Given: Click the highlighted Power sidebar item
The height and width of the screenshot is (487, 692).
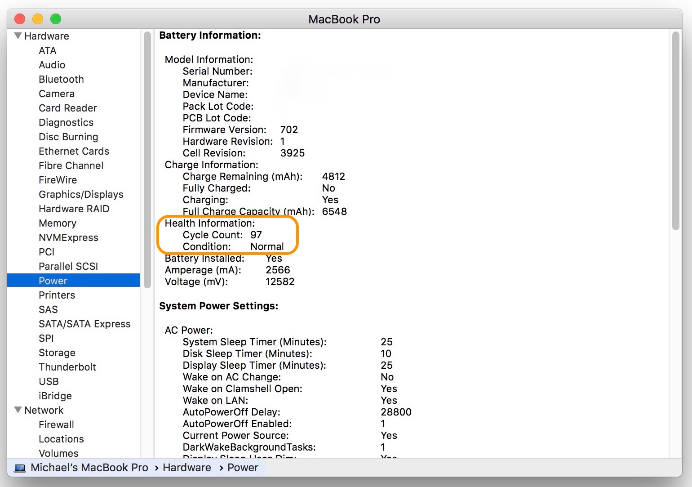Looking at the screenshot, I should (53, 281).
